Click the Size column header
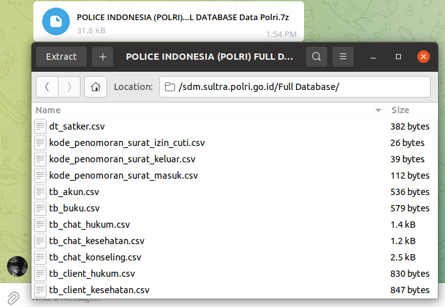The height and width of the screenshot is (307, 445). coord(413,110)
